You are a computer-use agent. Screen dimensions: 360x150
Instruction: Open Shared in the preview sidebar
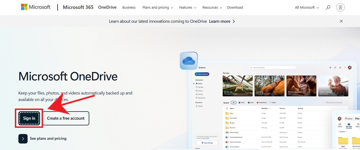tap(199, 94)
